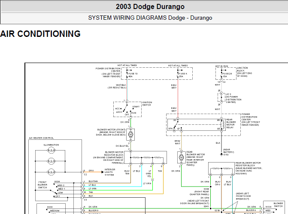The height and width of the screenshot is (214, 288).
Task: Click the G113 ground symbol
Action: coord(221,154)
